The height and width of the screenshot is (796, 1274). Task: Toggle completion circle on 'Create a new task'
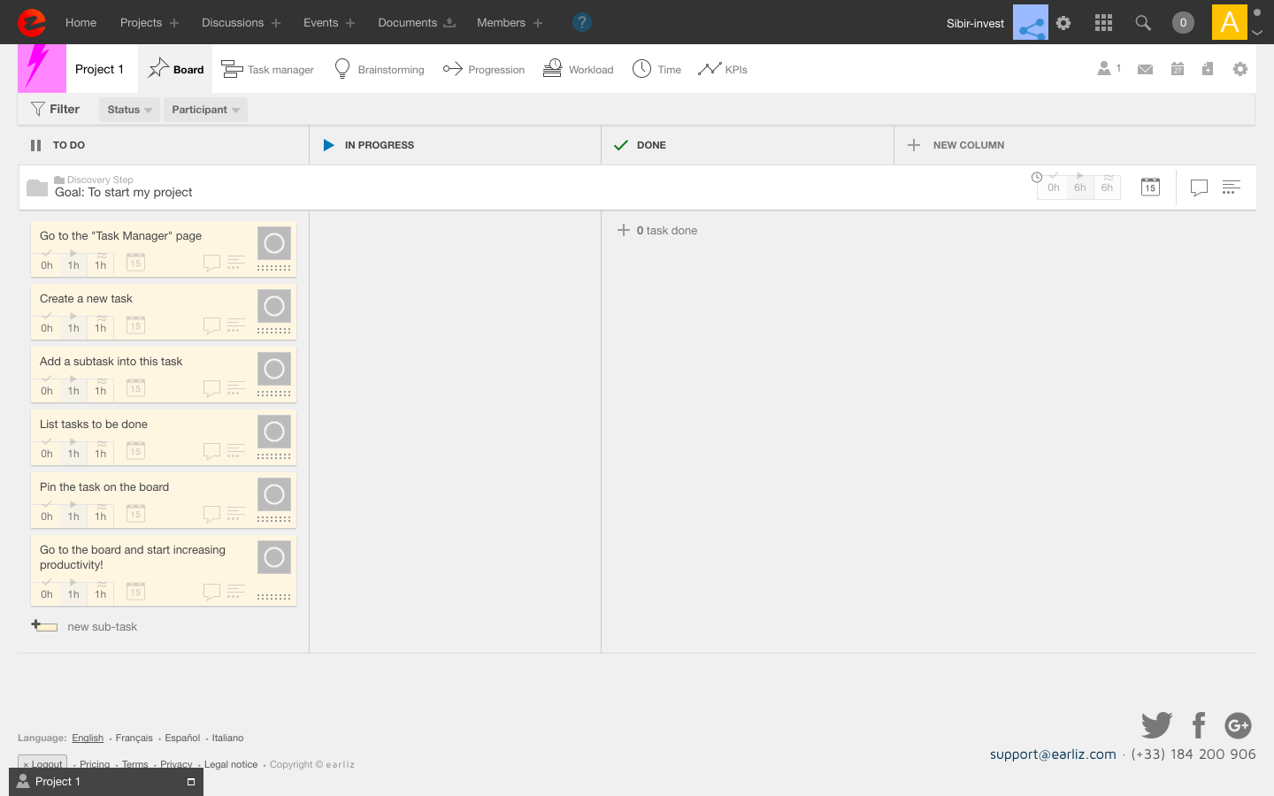(274, 306)
